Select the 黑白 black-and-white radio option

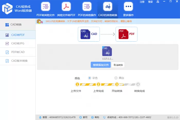[116, 78]
